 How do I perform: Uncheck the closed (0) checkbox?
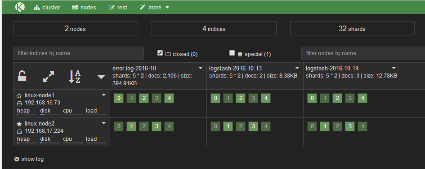160,53
